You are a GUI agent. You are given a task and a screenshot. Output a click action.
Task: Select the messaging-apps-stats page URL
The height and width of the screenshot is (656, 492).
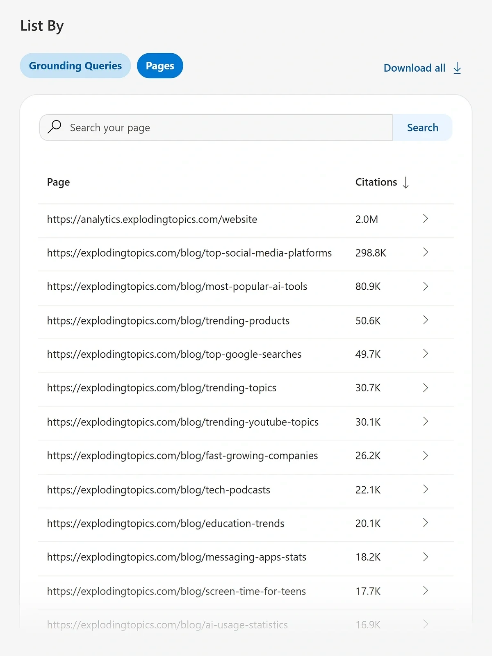[177, 557]
